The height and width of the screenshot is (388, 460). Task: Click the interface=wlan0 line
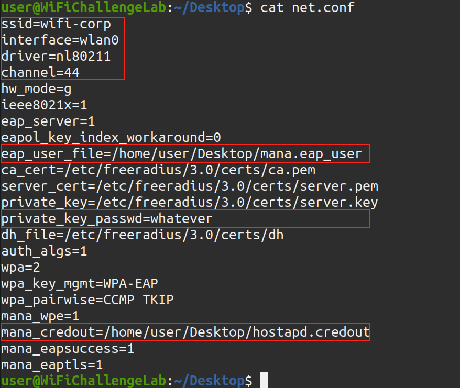tap(63, 40)
